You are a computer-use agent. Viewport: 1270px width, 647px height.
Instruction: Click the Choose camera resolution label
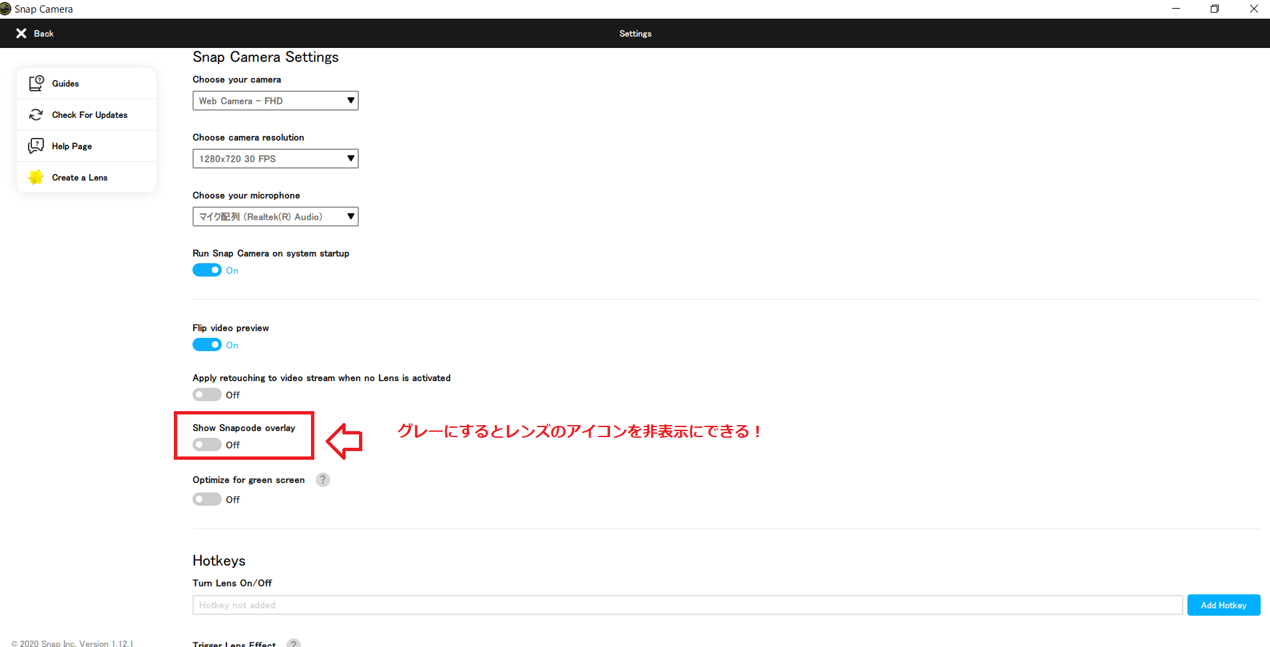click(248, 137)
